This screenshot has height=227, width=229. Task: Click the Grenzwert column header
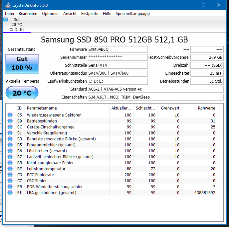click(x=169, y=108)
